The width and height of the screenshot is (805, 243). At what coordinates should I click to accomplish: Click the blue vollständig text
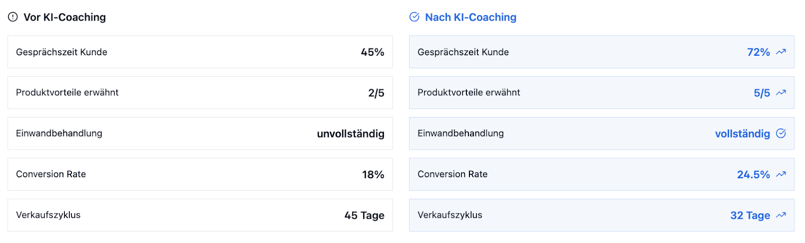[x=743, y=134]
